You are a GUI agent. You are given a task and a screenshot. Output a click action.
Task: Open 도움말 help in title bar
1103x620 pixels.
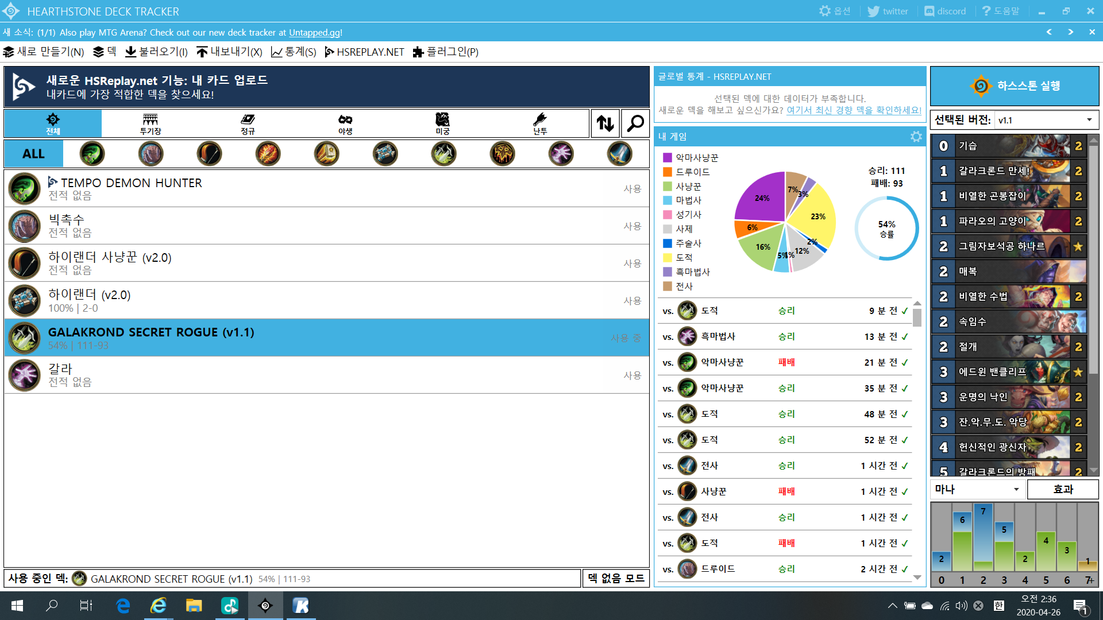(1000, 11)
